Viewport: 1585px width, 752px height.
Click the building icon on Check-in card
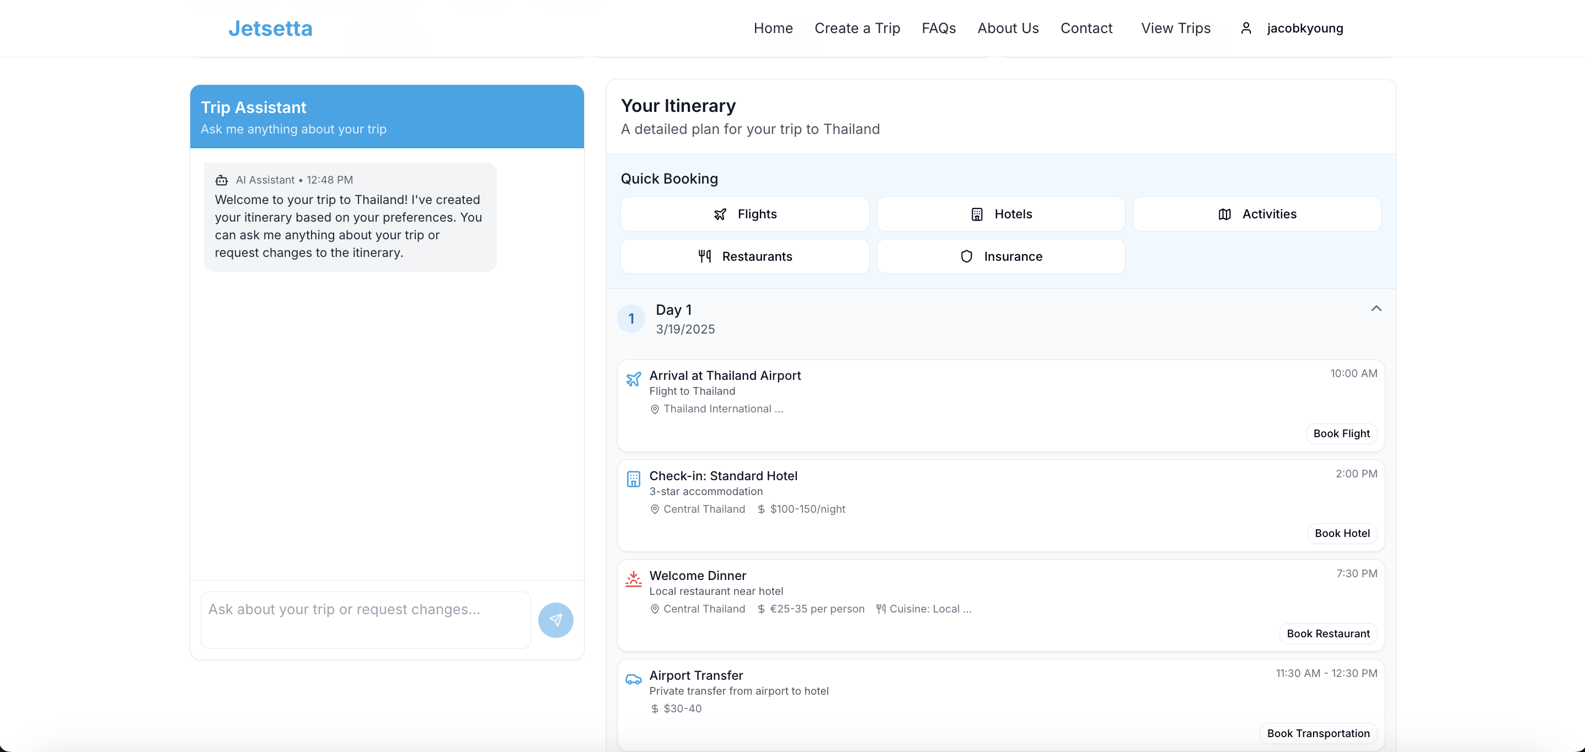tap(633, 479)
